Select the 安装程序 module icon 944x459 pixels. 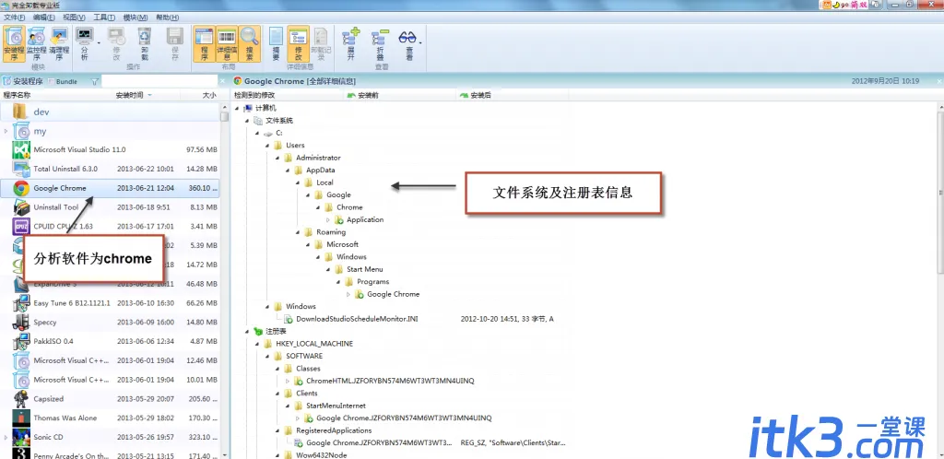click(x=13, y=43)
